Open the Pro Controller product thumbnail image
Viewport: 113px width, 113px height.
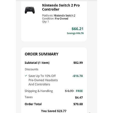pos(30,10)
